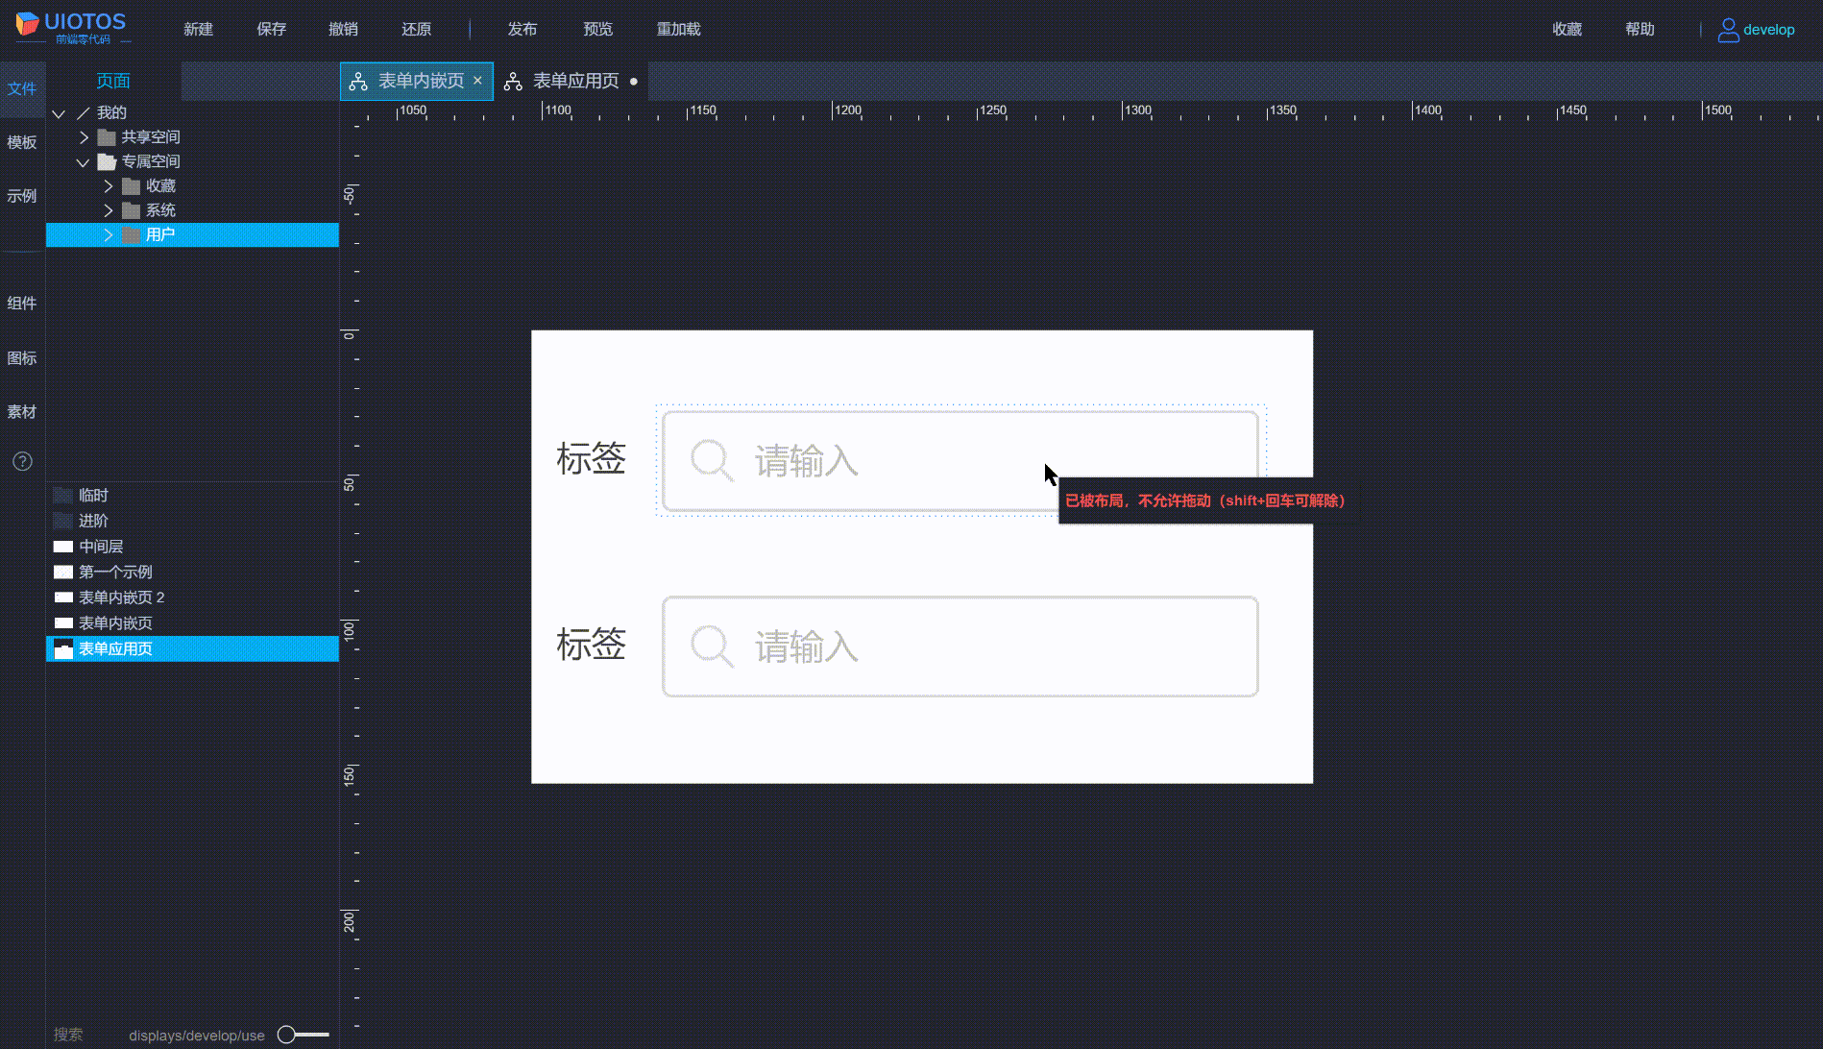The image size is (1823, 1049).
Task: Select the 模板 panel icon
Action: click(x=22, y=142)
